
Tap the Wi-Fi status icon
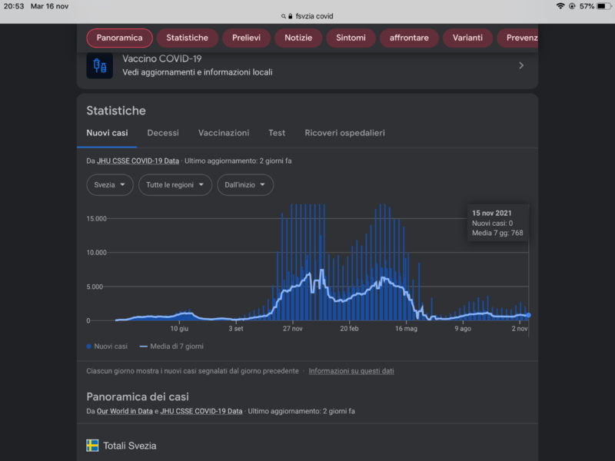coord(560,5)
